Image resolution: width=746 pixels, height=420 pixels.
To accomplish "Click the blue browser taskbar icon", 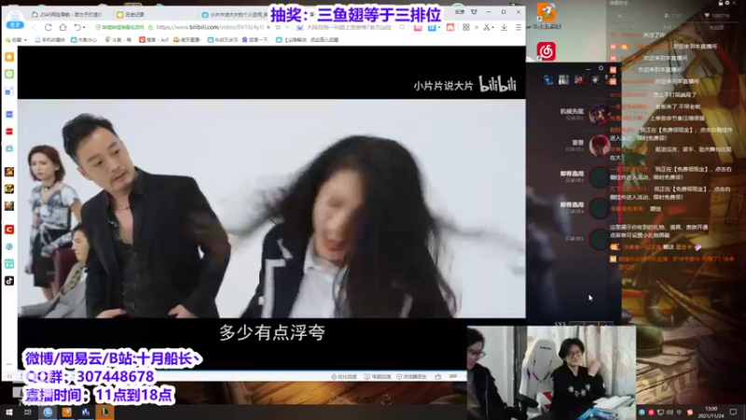I will click(48, 413).
